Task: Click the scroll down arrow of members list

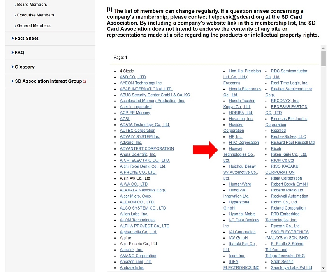Action: [323, 268]
